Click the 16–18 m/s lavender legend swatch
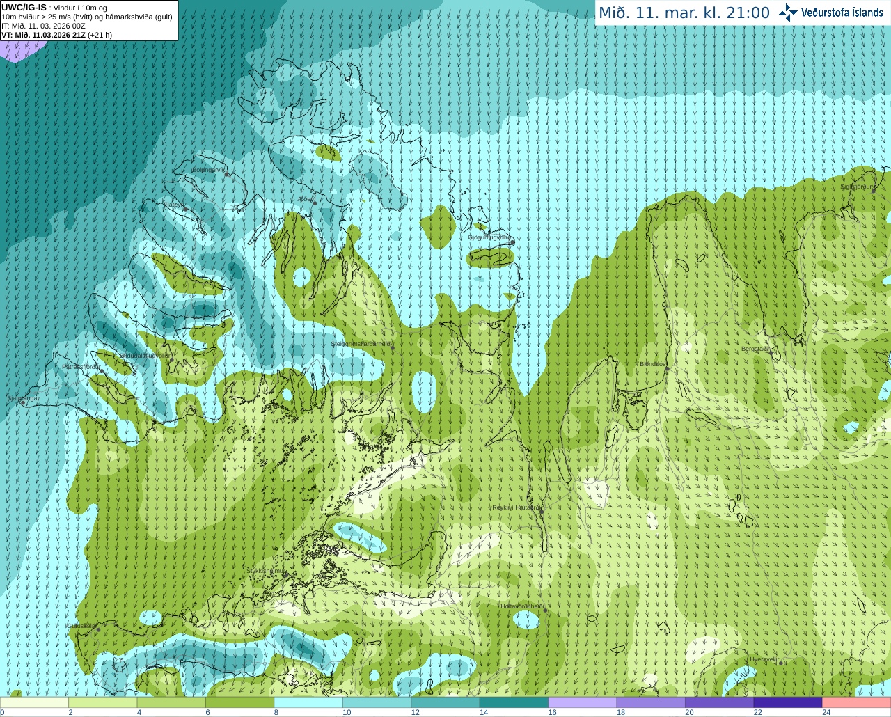This screenshot has height=717, width=891. [x=583, y=702]
